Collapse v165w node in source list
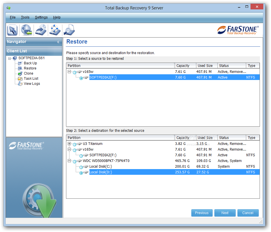 [x=69, y=71]
